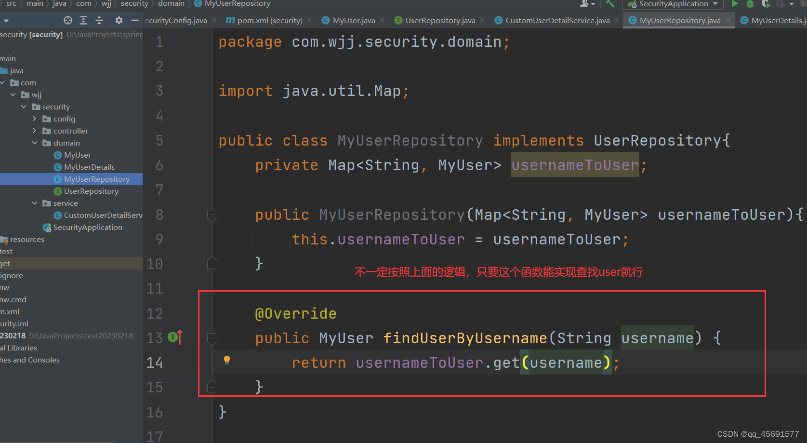Close the MyUserRepository.java tab
Viewport: 807px width, 443px height.
coord(728,20)
